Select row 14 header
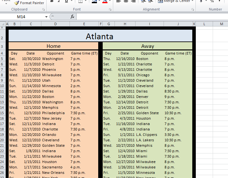The height and width of the screenshot is (178, 228). click(3, 108)
